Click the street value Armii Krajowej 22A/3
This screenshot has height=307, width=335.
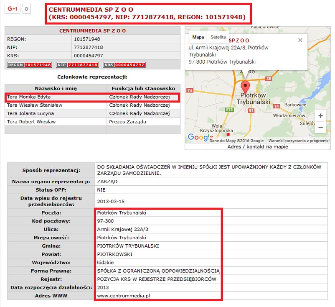122,229
